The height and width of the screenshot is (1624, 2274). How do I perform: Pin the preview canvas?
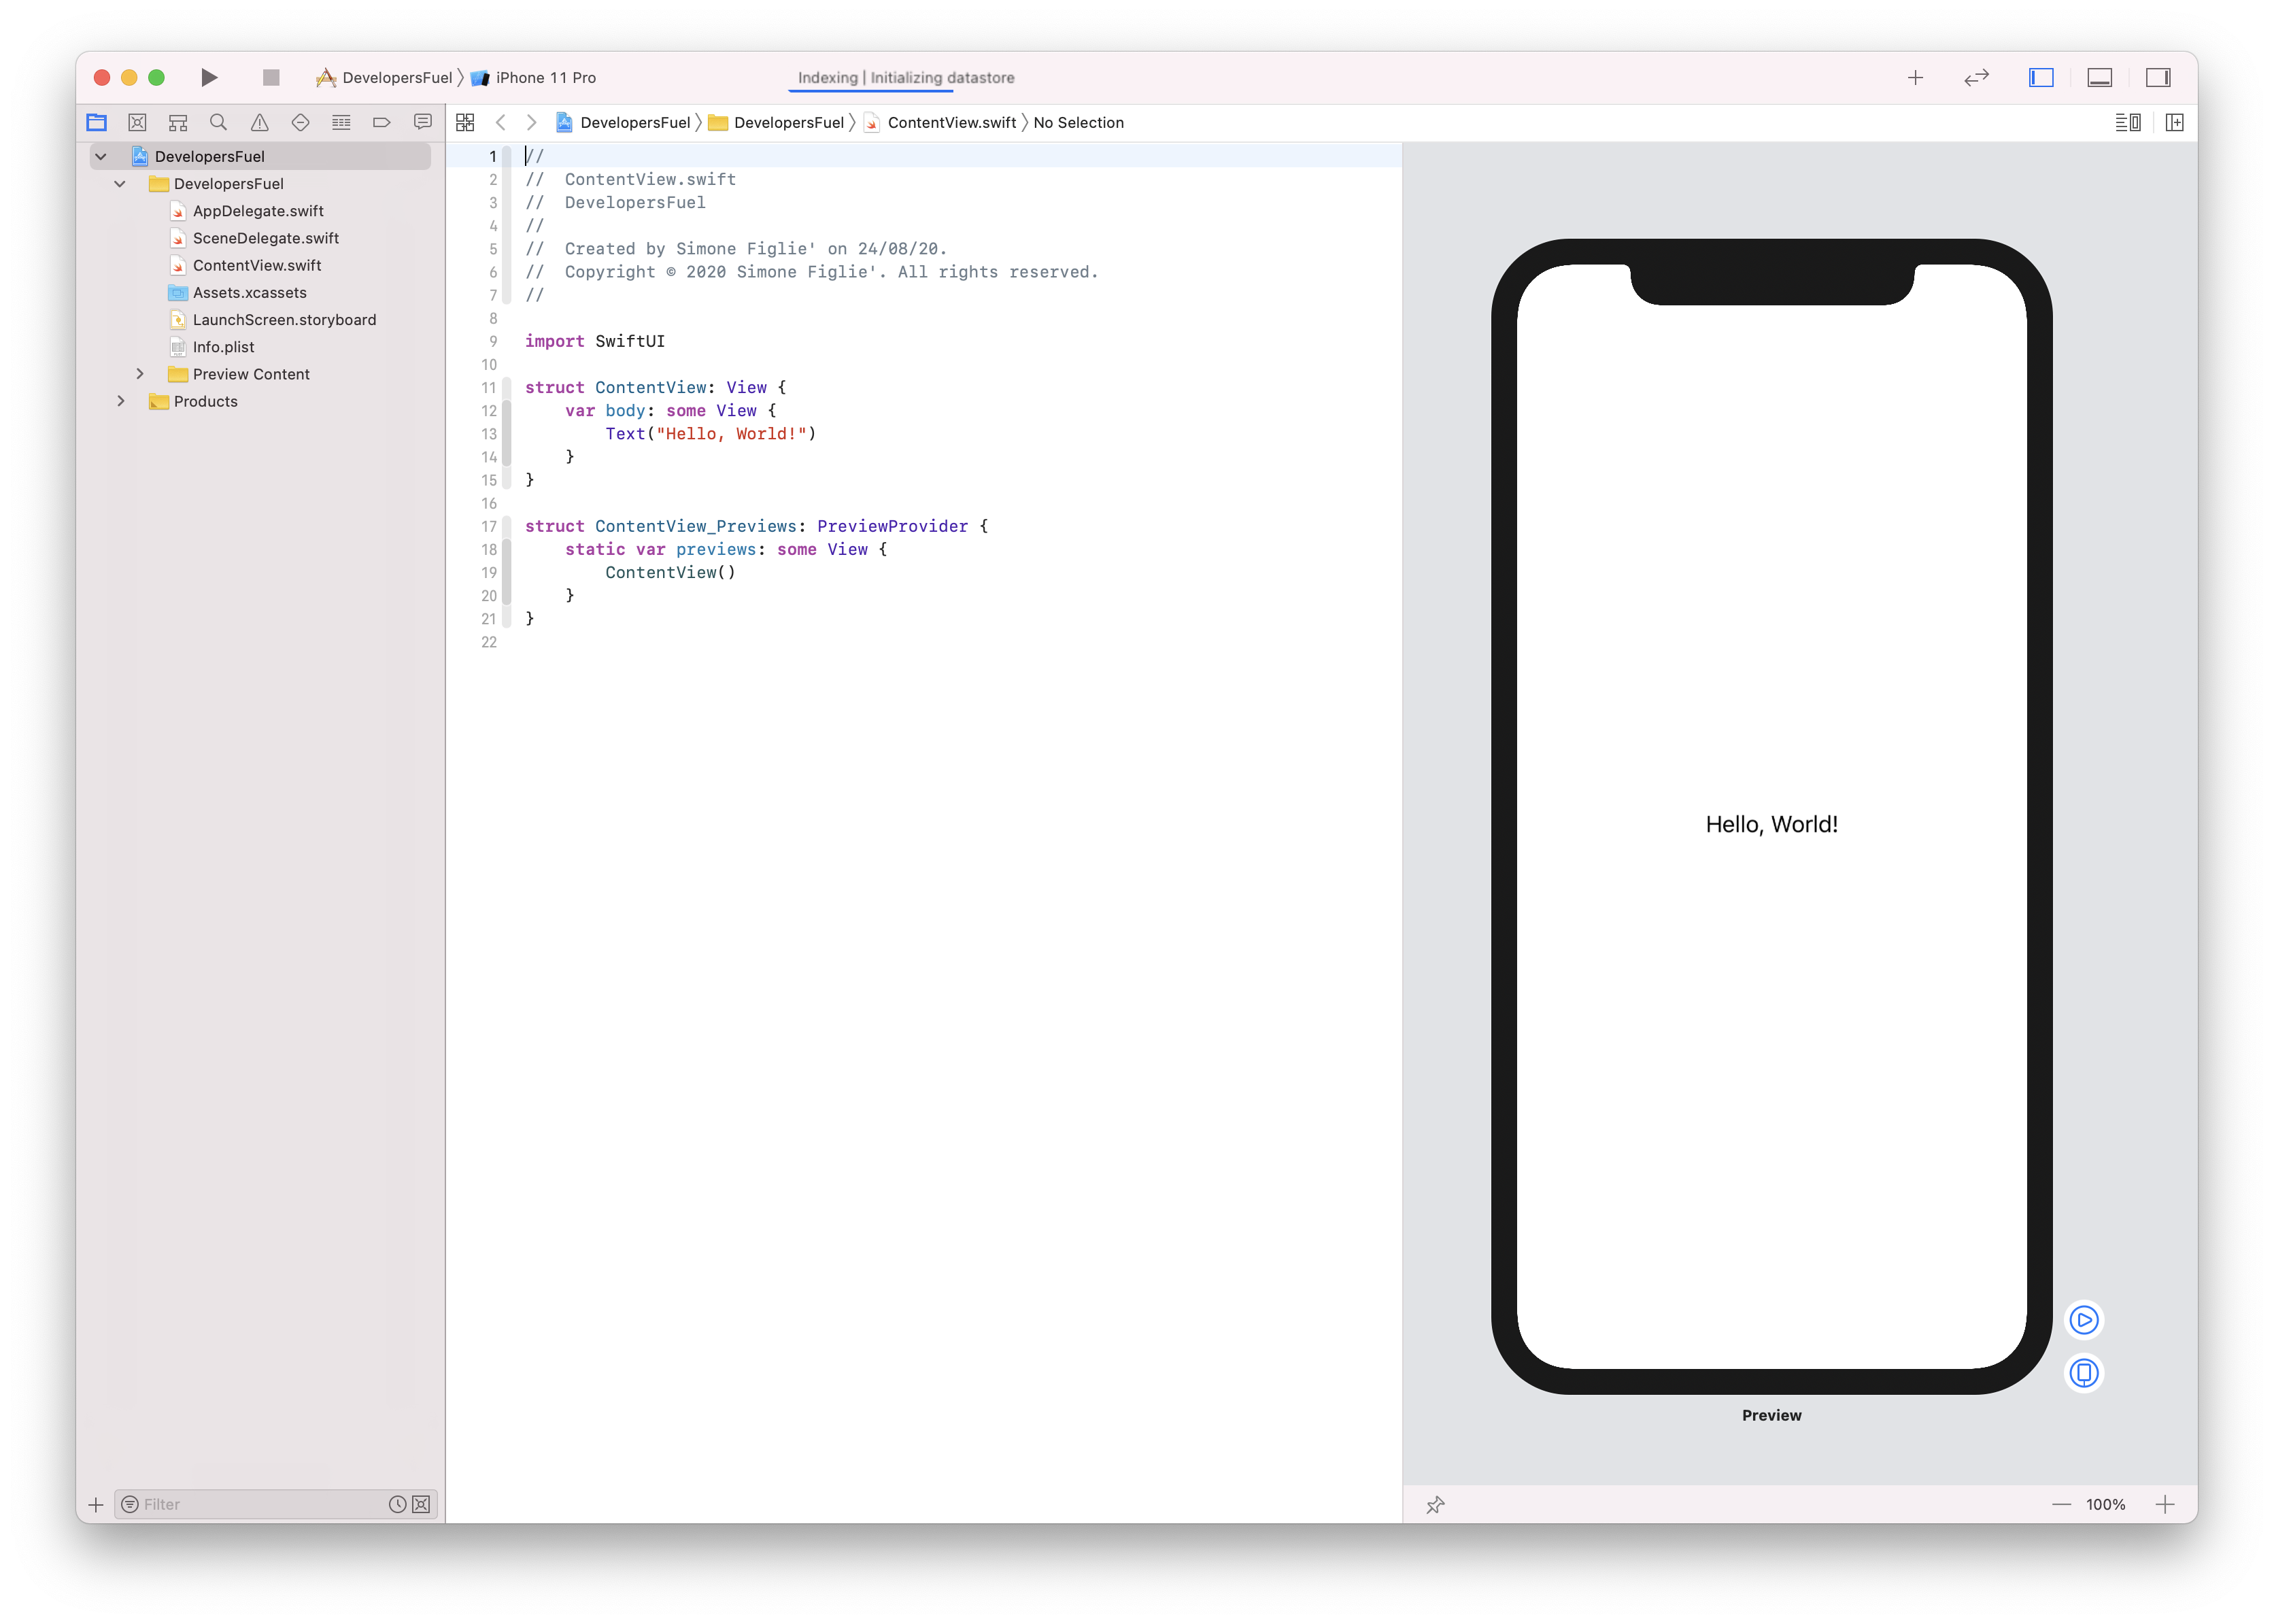point(1436,1504)
